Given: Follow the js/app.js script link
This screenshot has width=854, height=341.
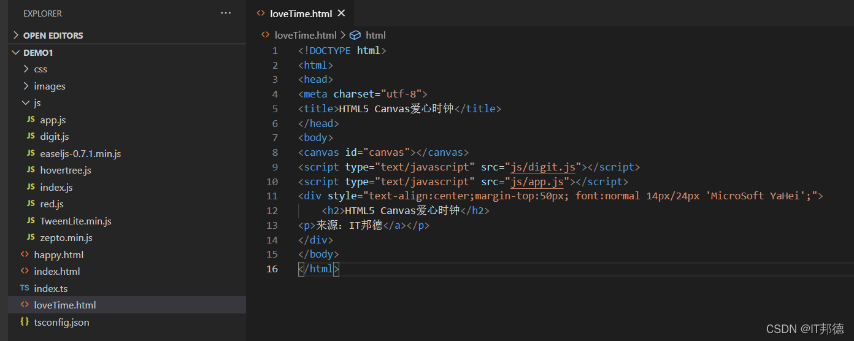Looking at the screenshot, I should 537,182.
